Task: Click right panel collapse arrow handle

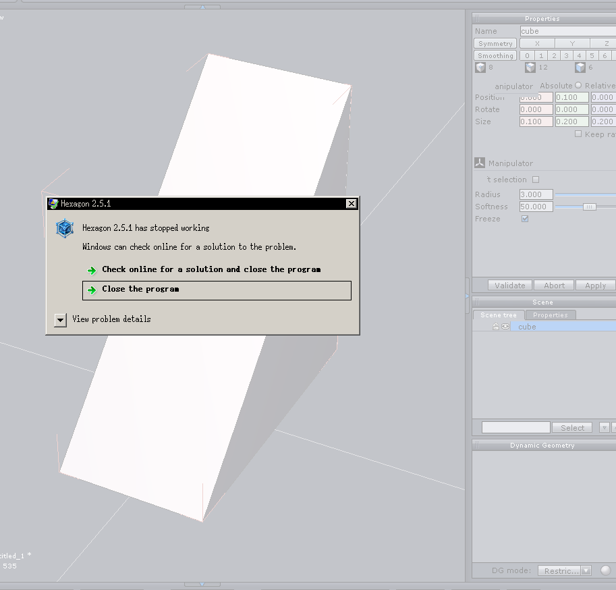Action: tap(468, 296)
